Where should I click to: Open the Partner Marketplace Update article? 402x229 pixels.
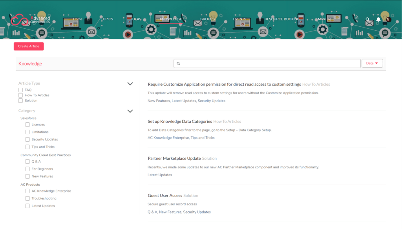(x=174, y=158)
